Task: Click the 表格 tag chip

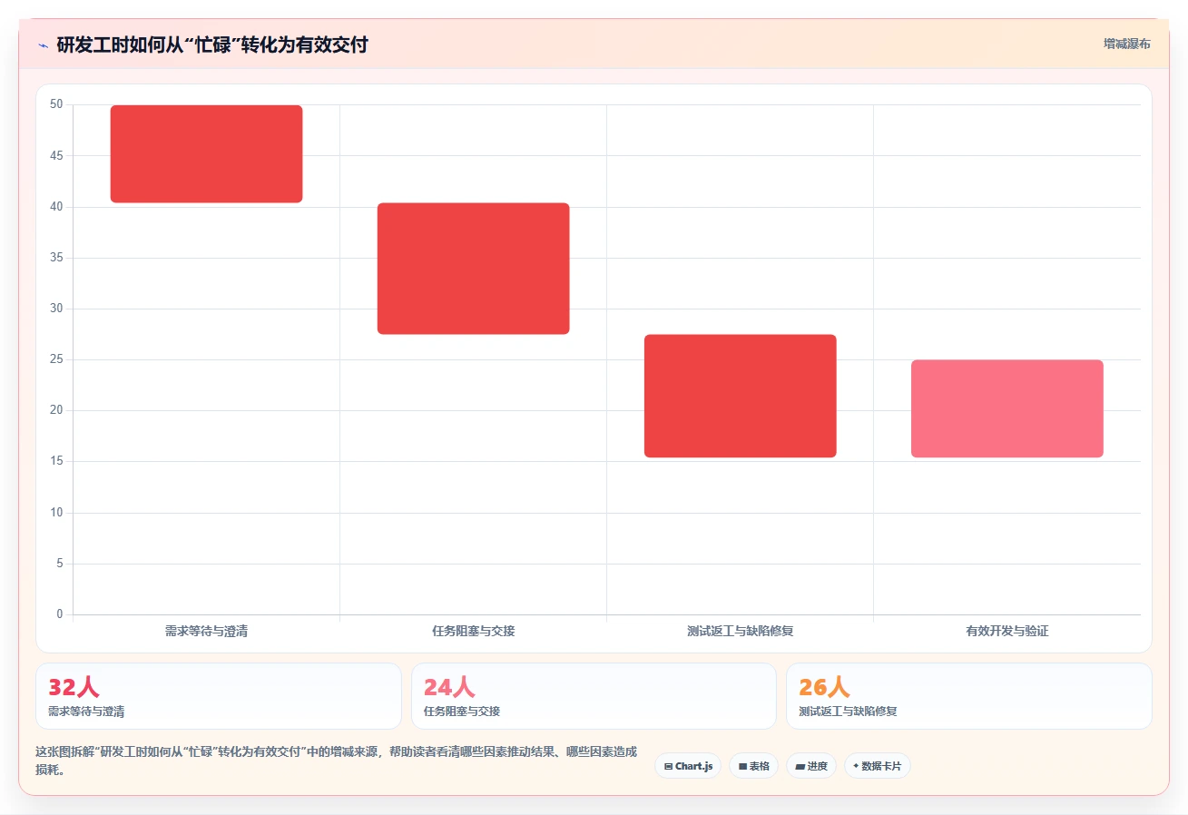Action: [x=753, y=766]
